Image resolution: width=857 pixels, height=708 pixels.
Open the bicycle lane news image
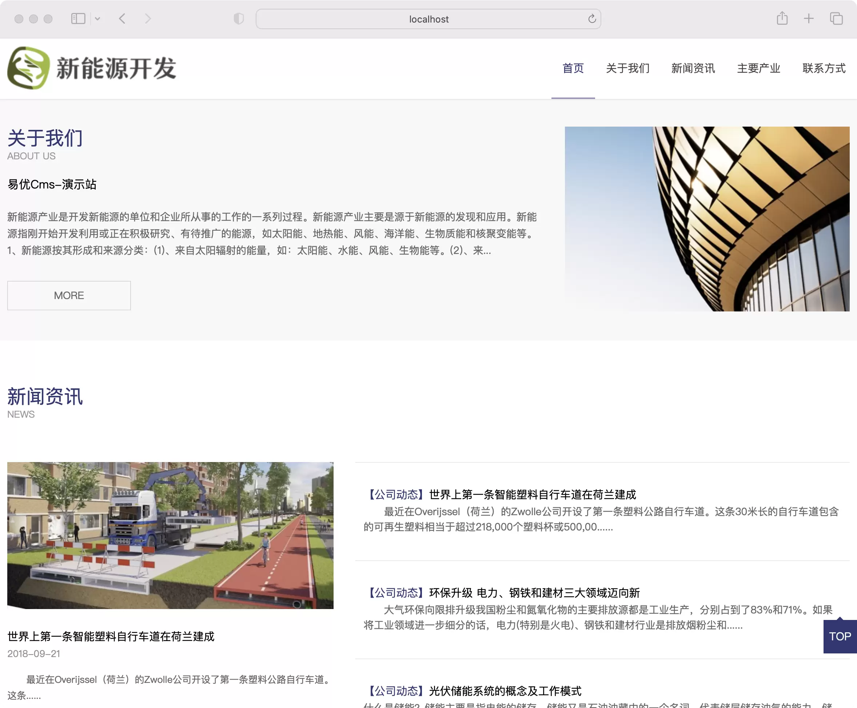click(x=171, y=536)
